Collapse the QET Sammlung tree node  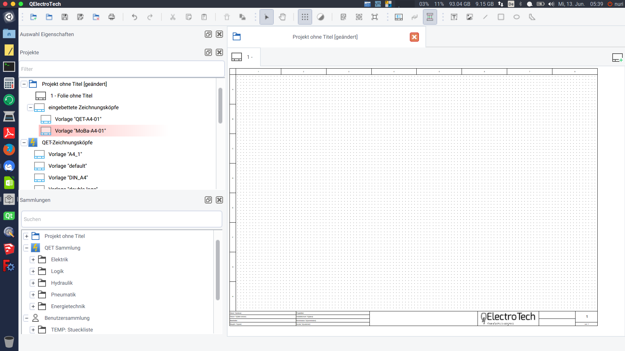pyautogui.click(x=26, y=248)
